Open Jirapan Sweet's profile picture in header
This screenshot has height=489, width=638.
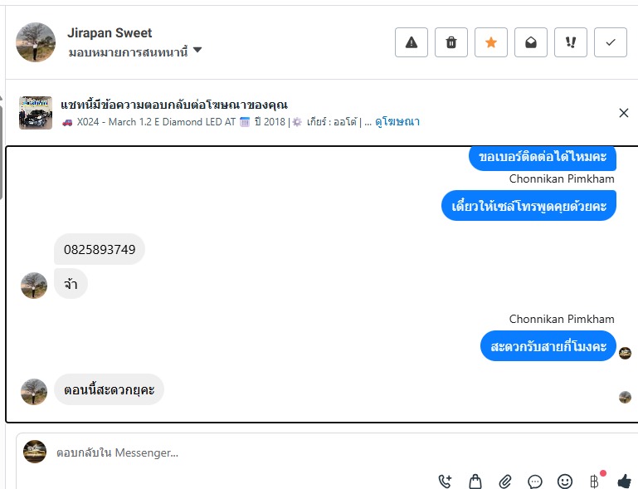[36, 42]
